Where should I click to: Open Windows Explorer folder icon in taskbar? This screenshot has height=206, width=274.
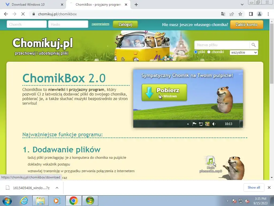(40, 201)
